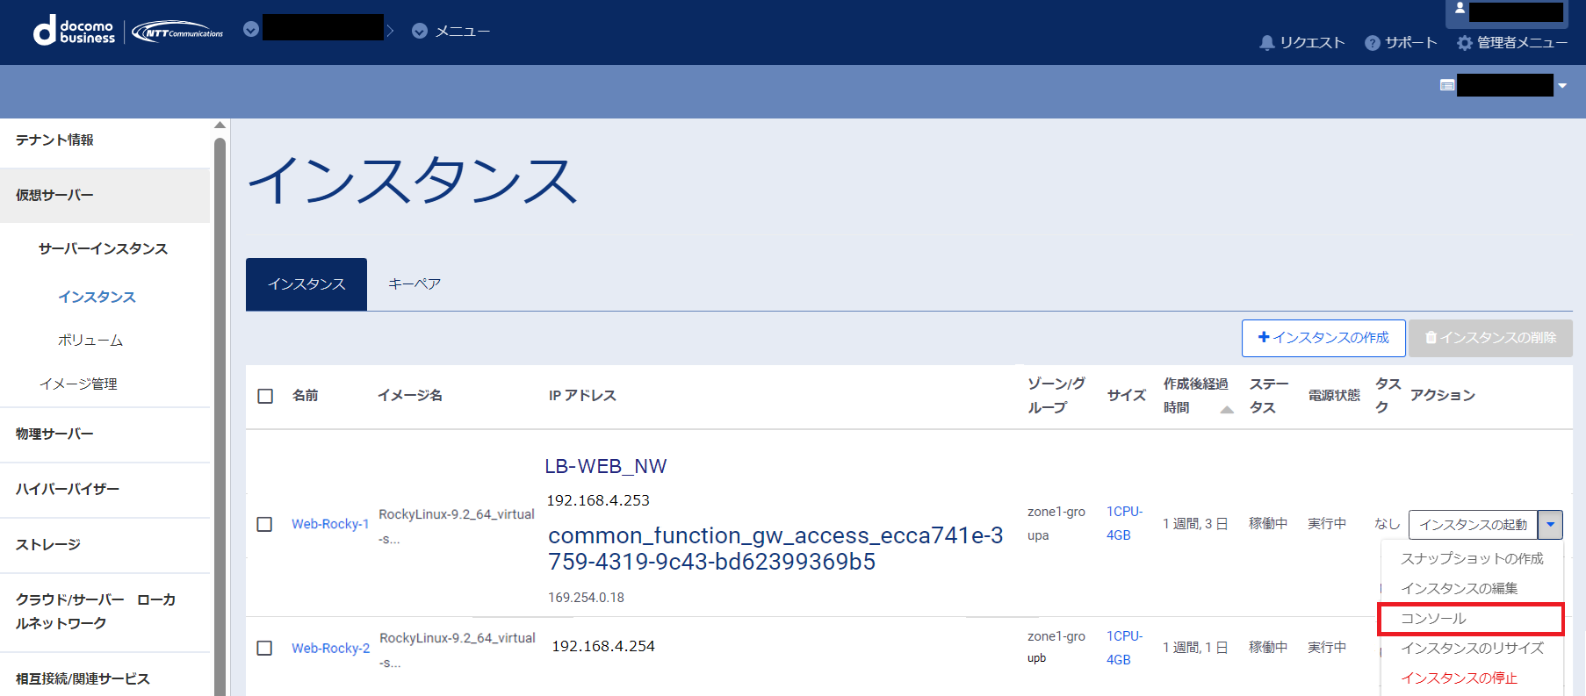Open the Web-Rocky-1 instance link
Viewport: 1586px width, 696px height.
[330, 524]
